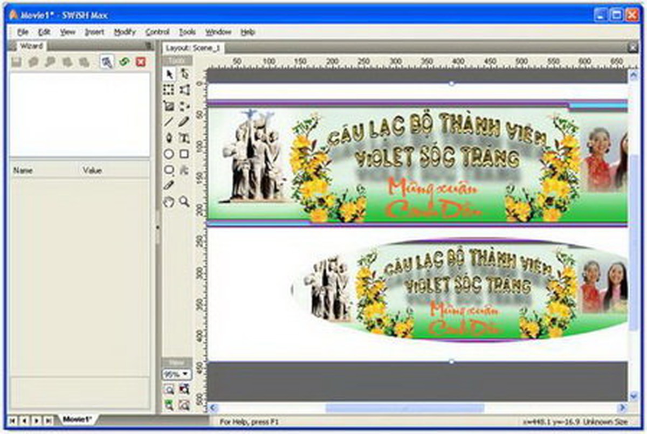Click the Value column header

(x=92, y=170)
